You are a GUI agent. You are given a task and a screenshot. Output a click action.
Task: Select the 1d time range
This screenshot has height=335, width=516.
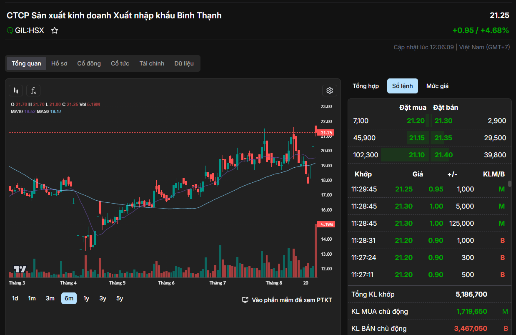(x=15, y=298)
